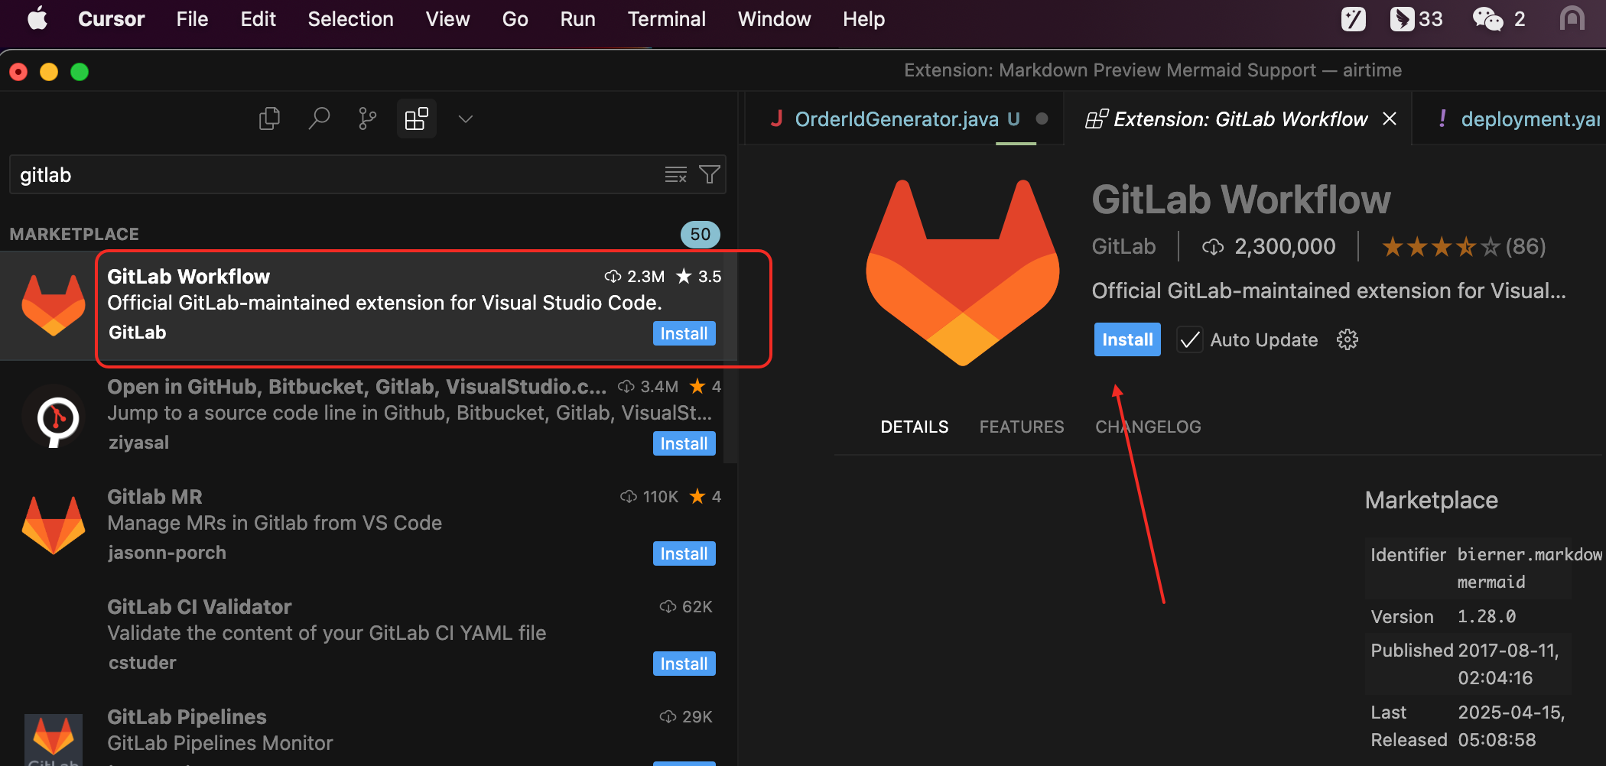This screenshot has height=766, width=1606.
Task: Click the GitLab Workflow fox list icon
Action: [54, 305]
